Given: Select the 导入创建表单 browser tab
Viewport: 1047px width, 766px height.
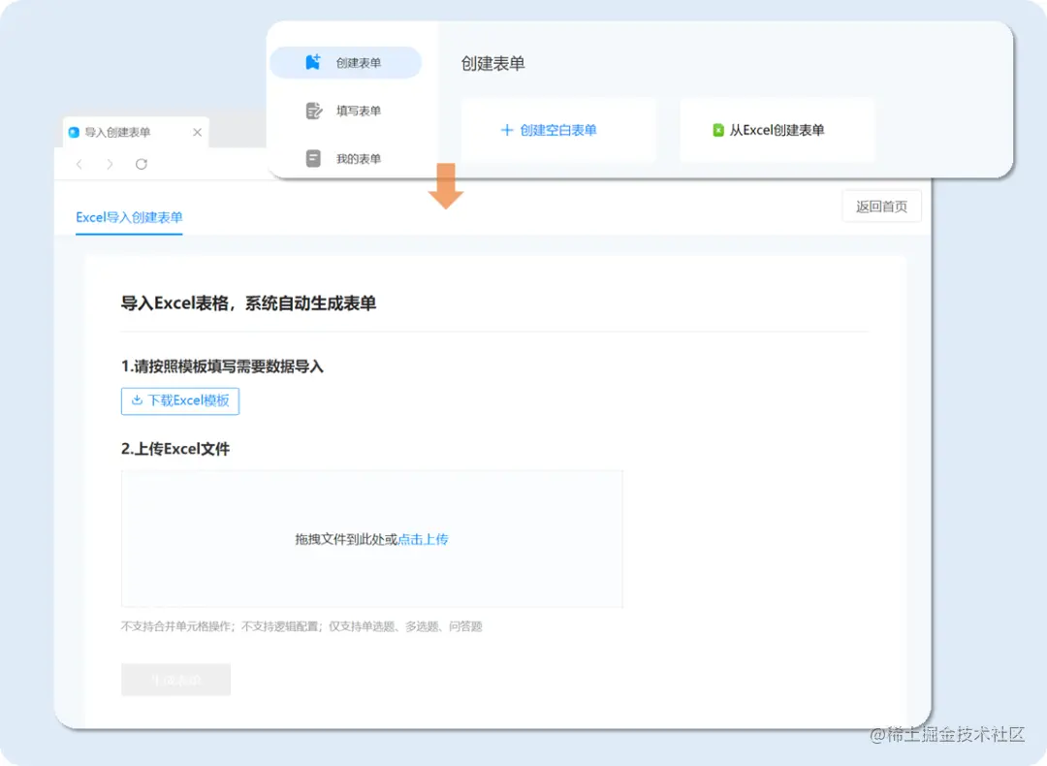Looking at the screenshot, I should pyautogui.click(x=136, y=132).
